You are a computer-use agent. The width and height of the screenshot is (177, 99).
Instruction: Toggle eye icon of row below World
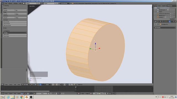click(x=171, y=13)
